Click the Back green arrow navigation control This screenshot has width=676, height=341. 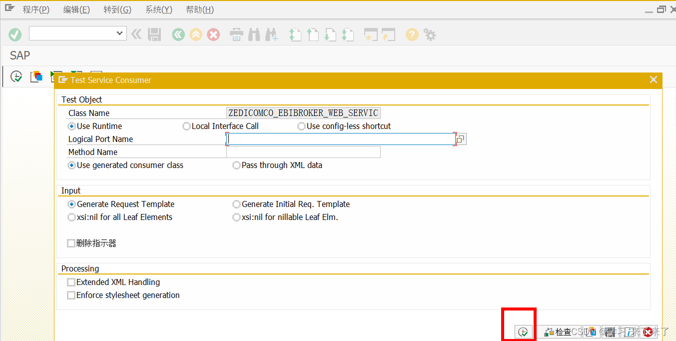(178, 34)
